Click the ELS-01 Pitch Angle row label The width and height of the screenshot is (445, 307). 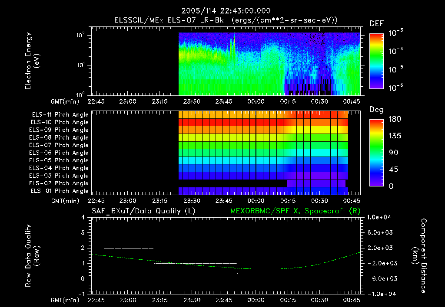[x=60, y=191]
